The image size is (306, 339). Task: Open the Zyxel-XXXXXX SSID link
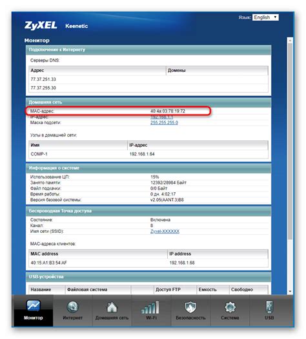click(165, 232)
